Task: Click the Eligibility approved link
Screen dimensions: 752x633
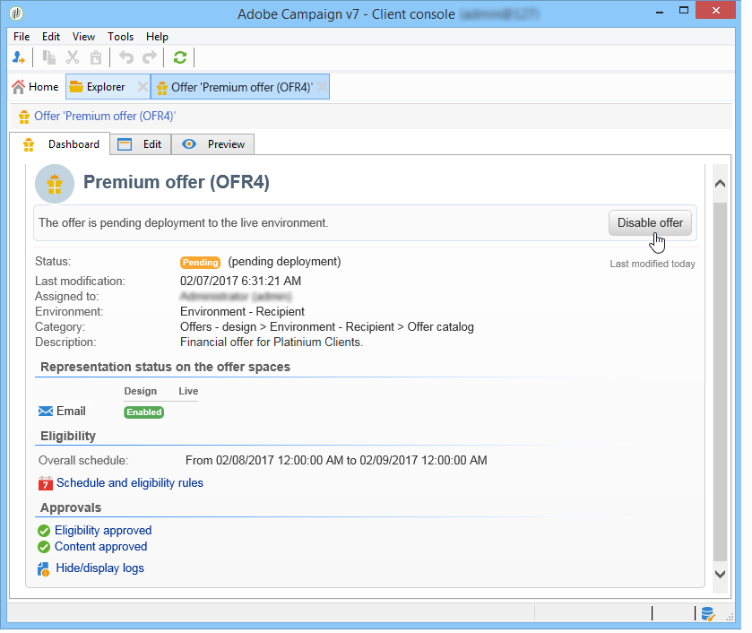Action: click(103, 530)
